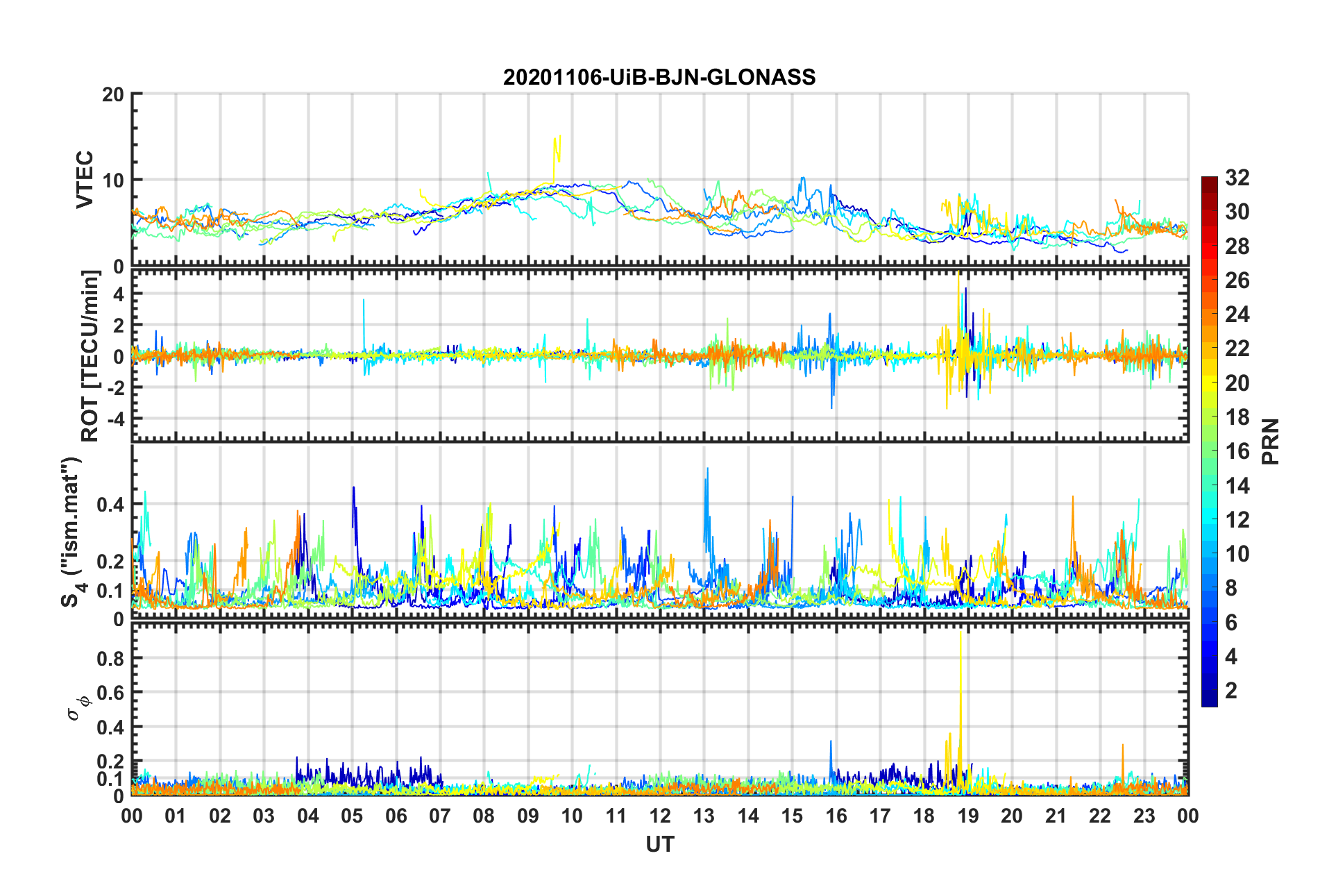1320x883 pixels.
Task: Click colorbar tick label 14
Action: point(1237,486)
